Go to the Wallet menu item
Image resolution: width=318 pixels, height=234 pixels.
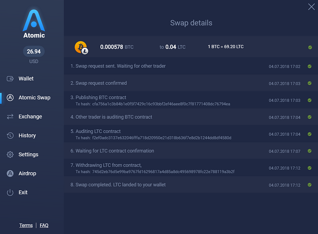tap(26, 79)
